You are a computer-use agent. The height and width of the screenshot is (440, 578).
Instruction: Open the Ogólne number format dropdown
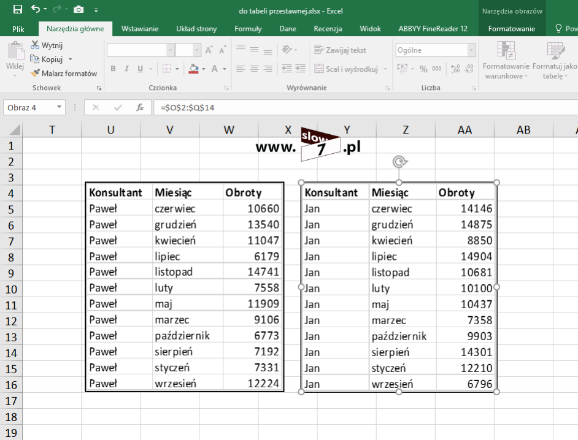point(471,50)
